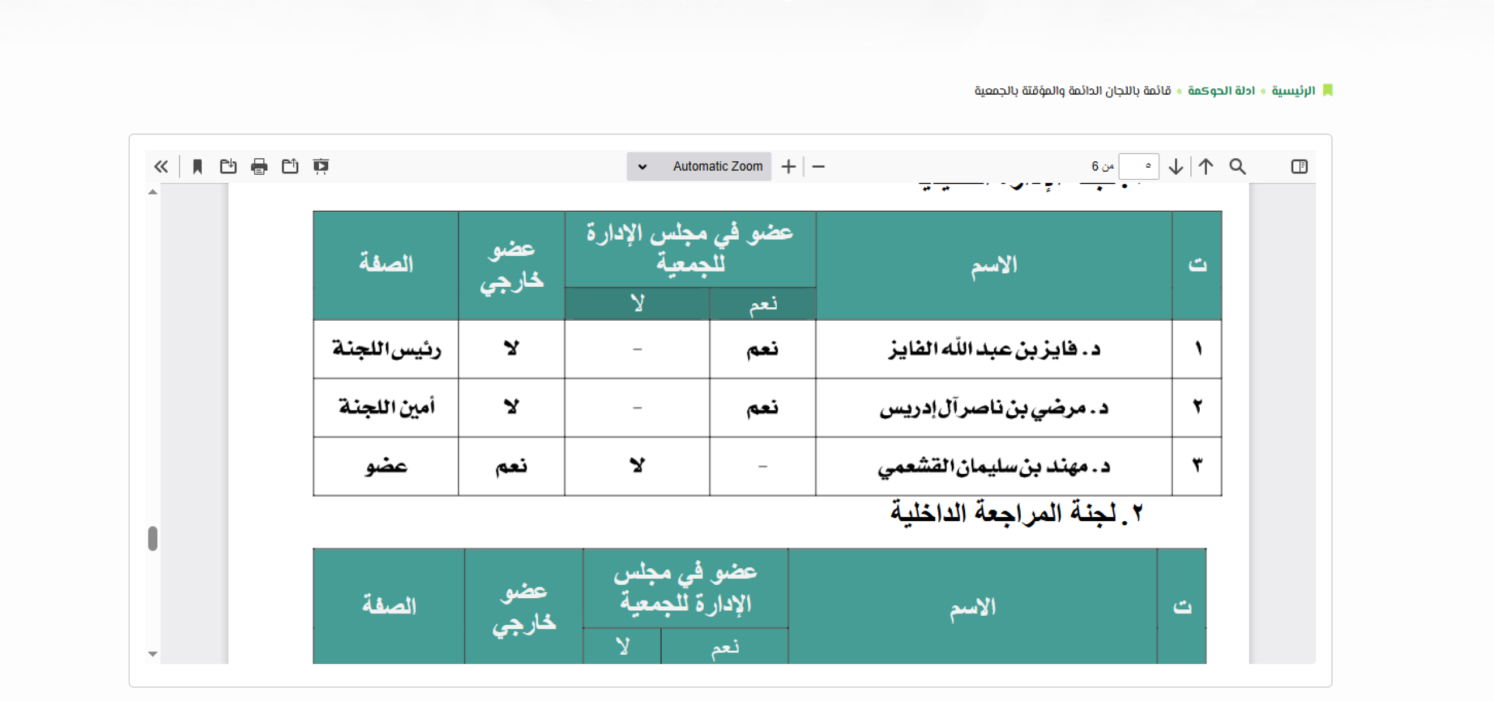The height and width of the screenshot is (701, 1494).
Task: Switch to presentation mode
Action: (321, 166)
